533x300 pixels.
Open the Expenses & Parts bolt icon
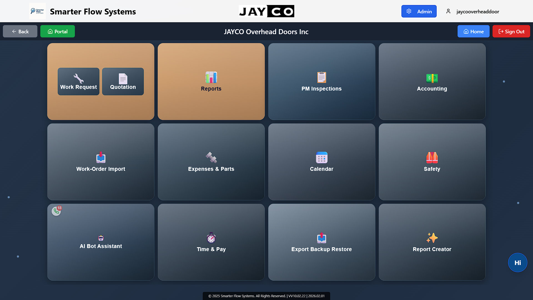tap(211, 157)
